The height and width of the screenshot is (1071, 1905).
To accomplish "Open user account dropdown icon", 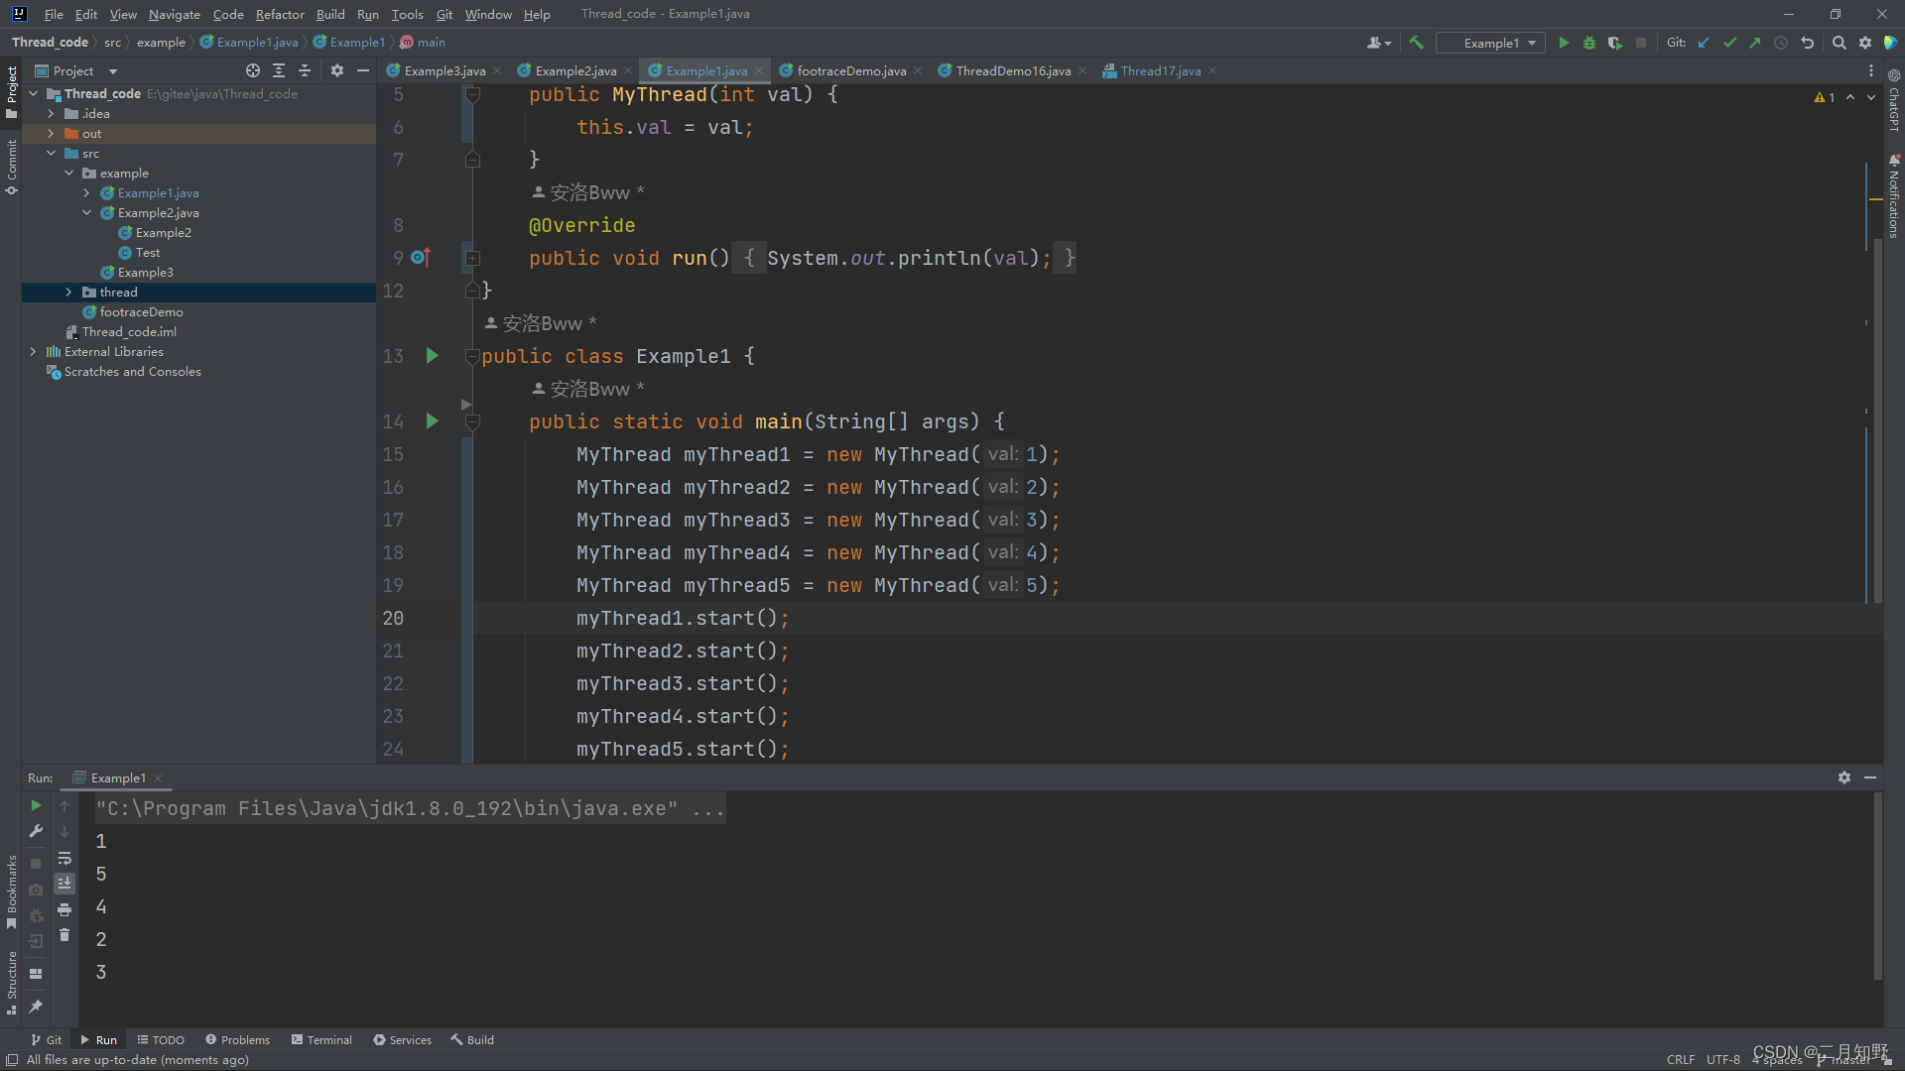I will [1379, 43].
